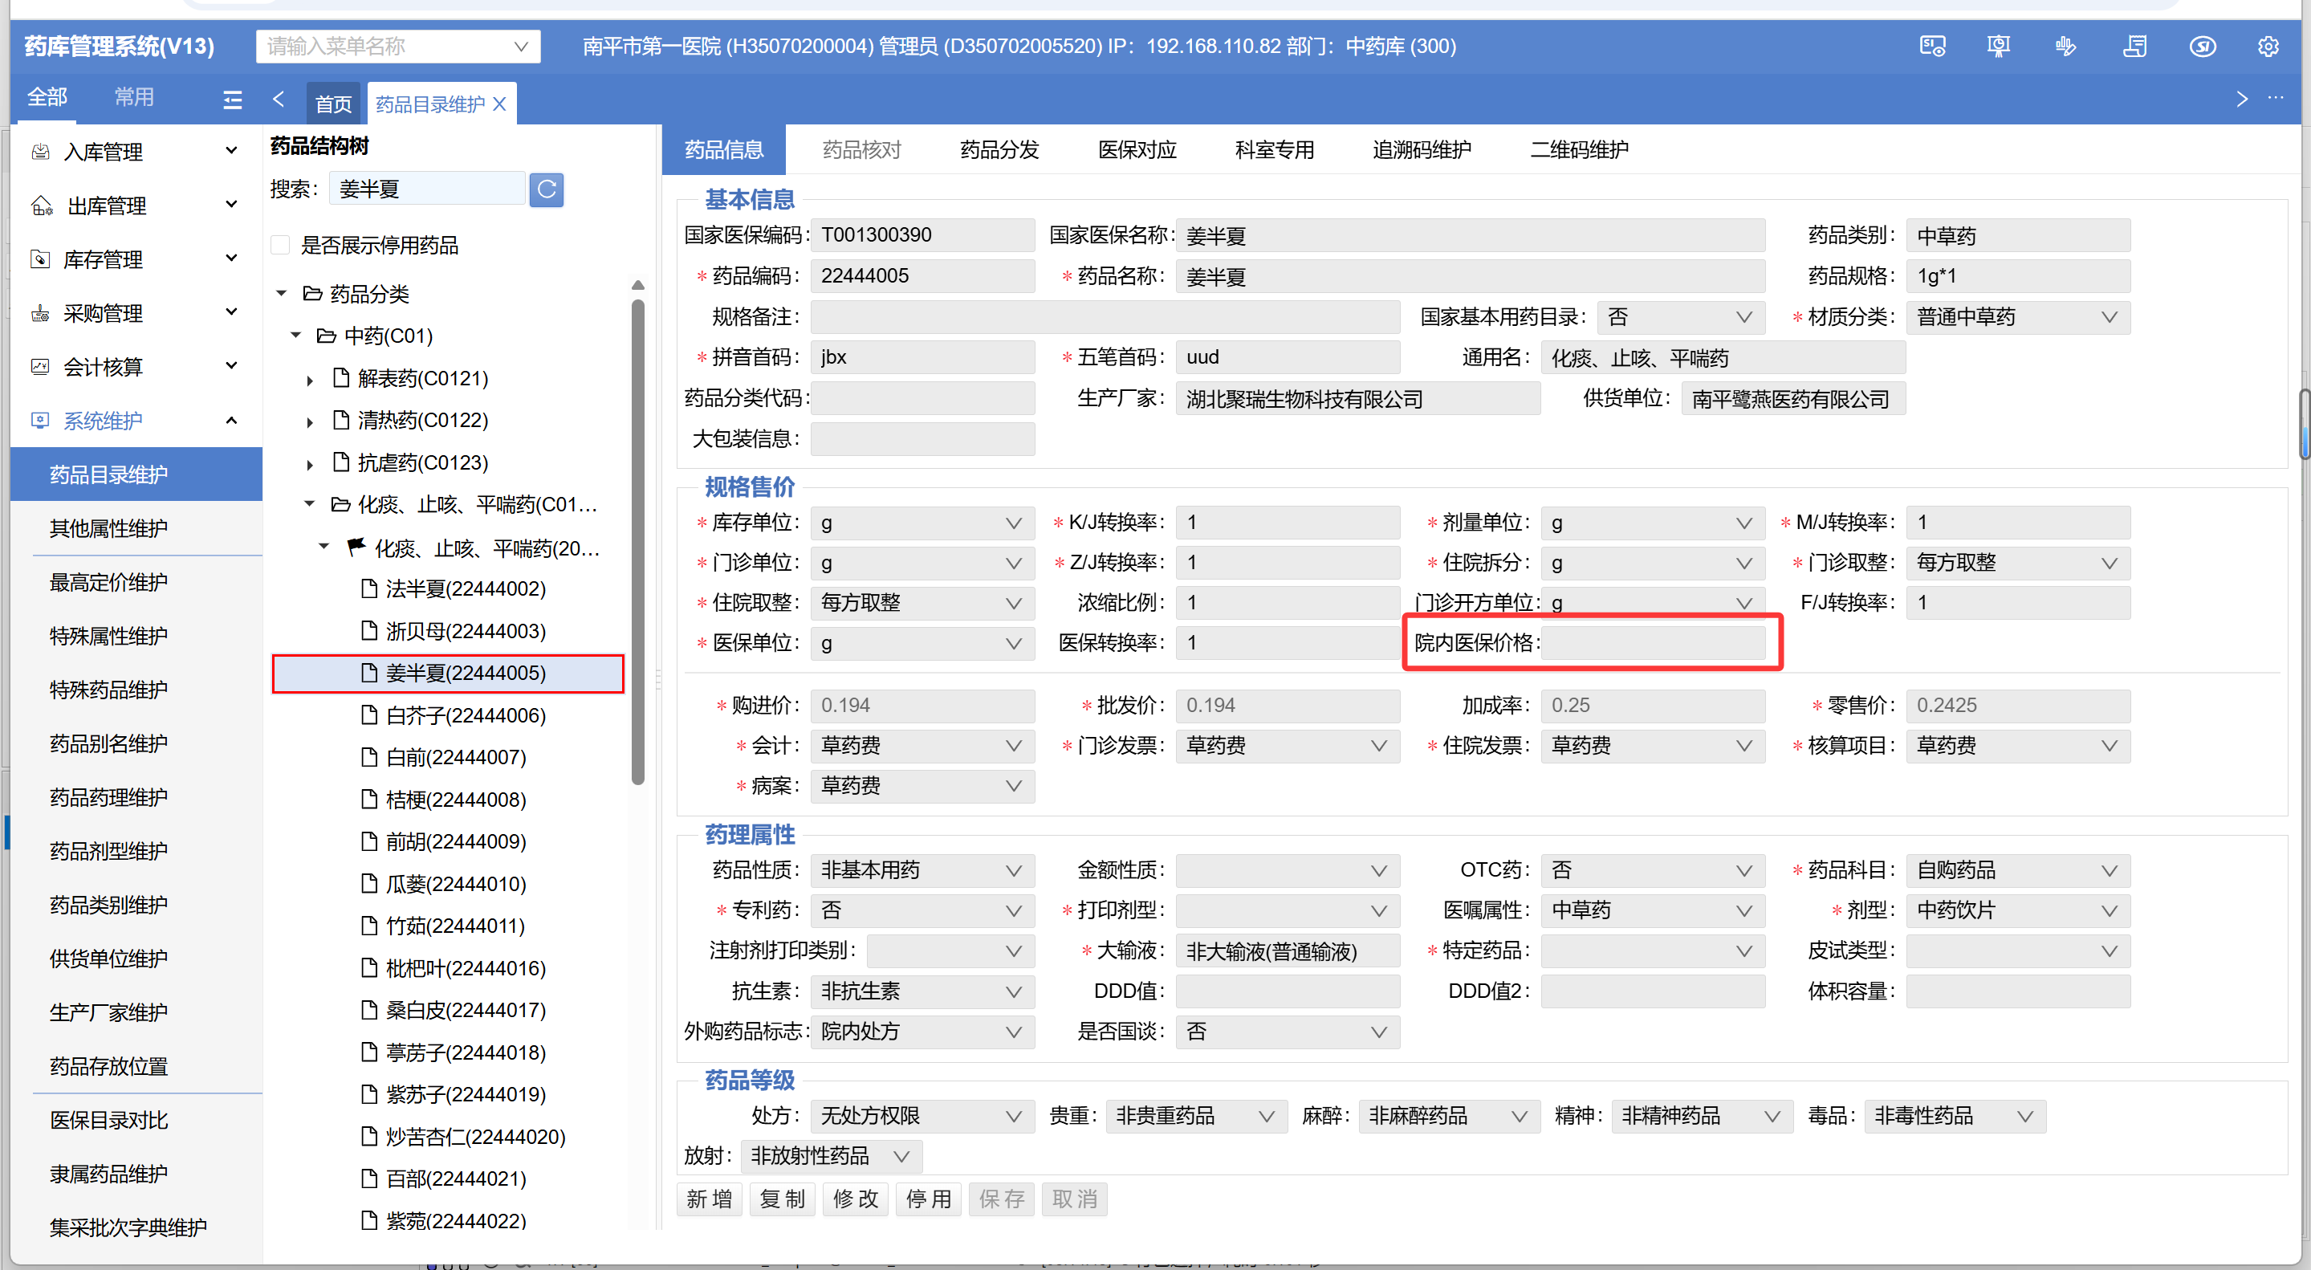Switch to the 追溯码维护 tab
The width and height of the screenshot is (2311, 1270).
(1421, 150)
